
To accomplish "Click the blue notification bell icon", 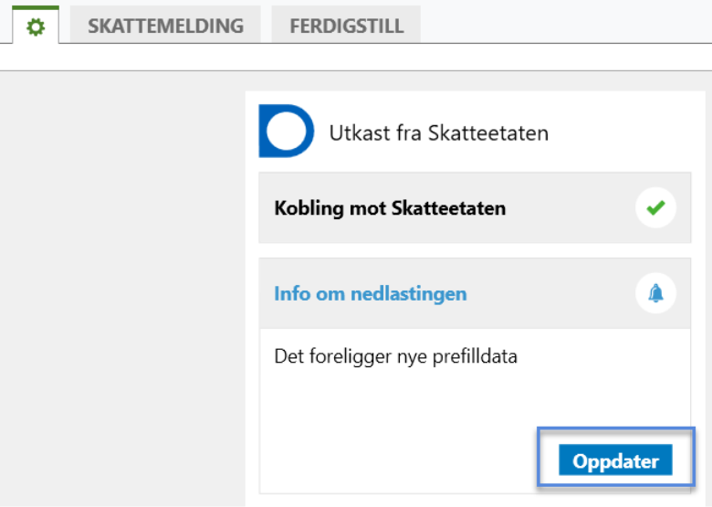I will click(x=655, y=293).
